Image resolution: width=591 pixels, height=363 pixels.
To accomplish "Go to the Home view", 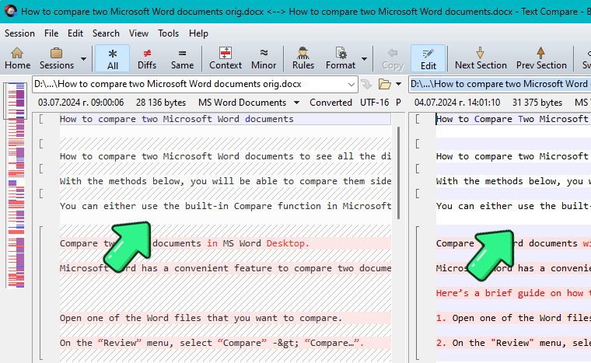I will 17,58.
